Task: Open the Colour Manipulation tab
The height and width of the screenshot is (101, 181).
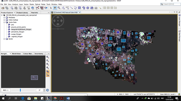Action: tap(28, 54)
